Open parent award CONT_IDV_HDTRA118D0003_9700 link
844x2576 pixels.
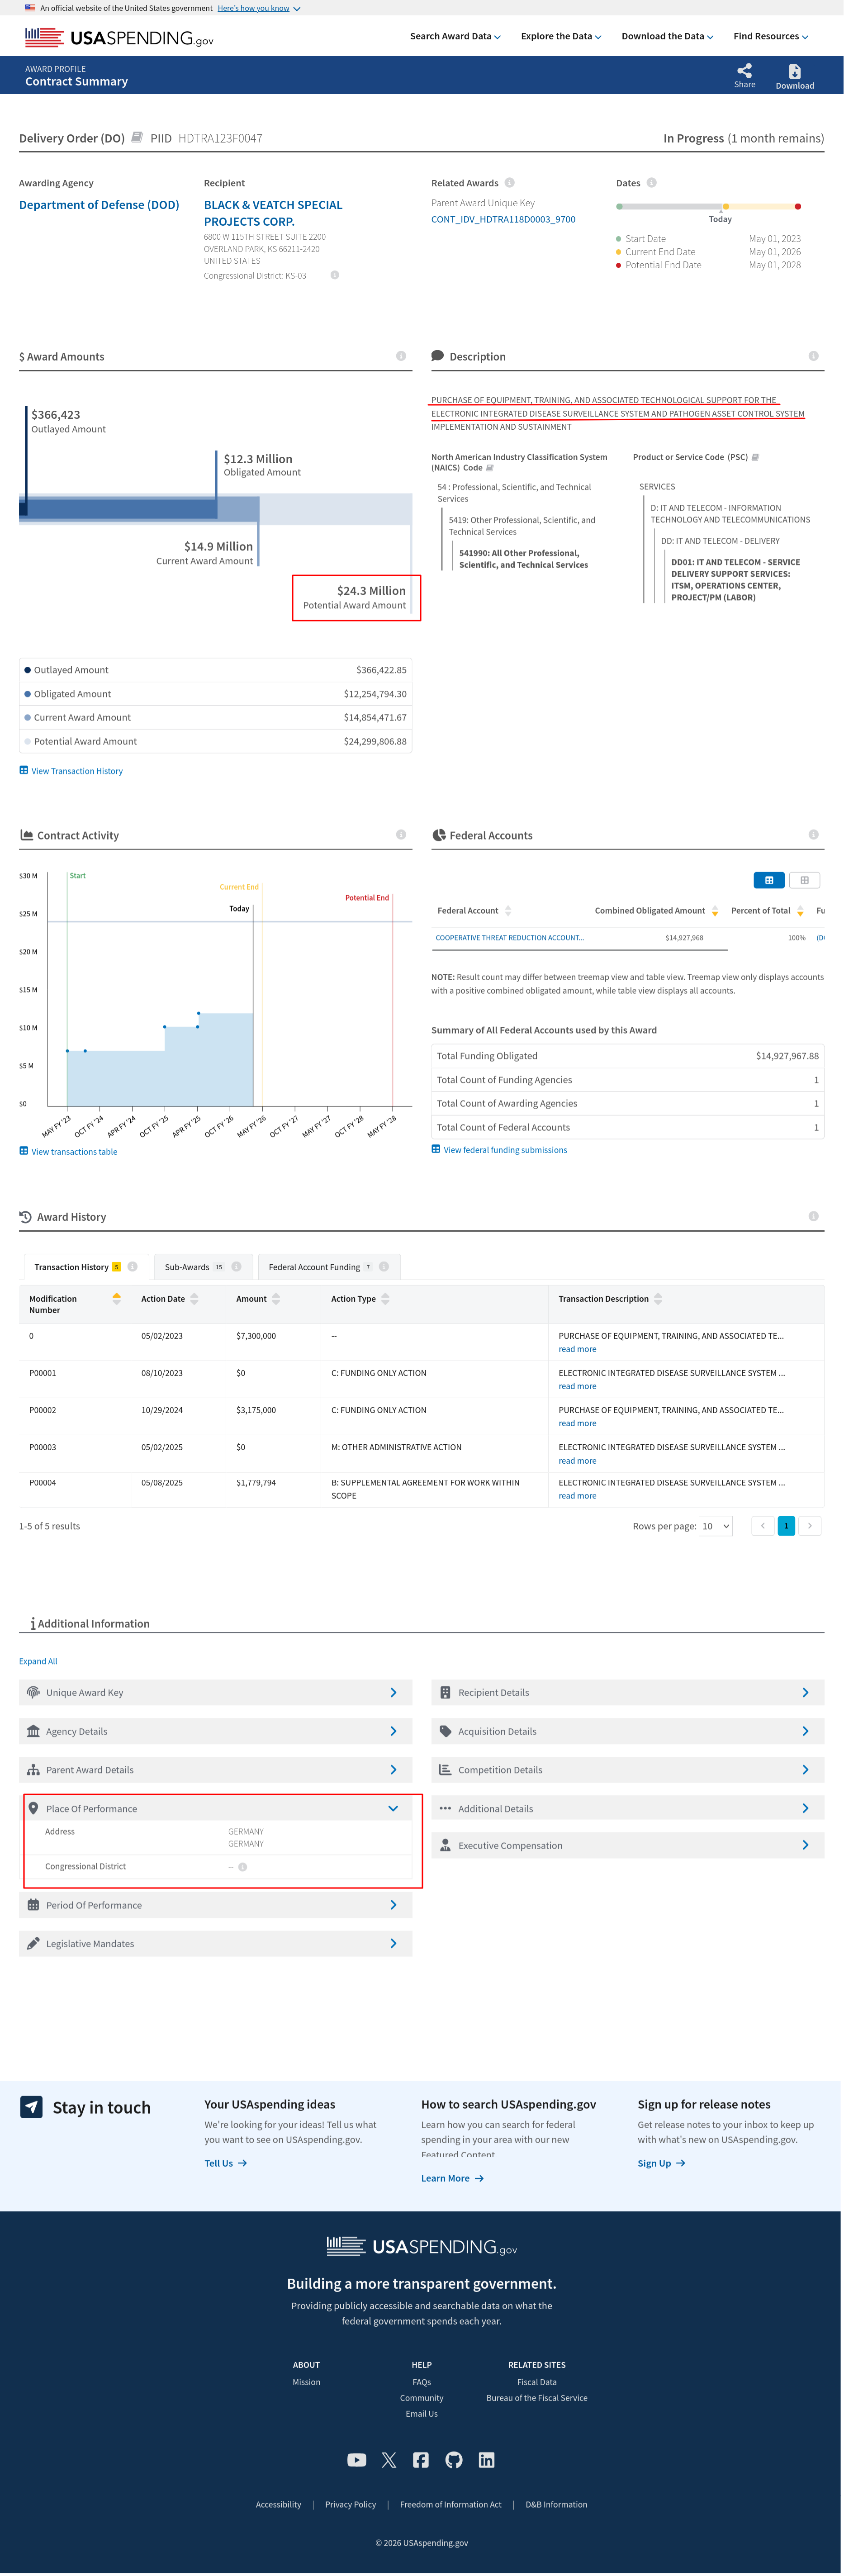click(503, 220)
